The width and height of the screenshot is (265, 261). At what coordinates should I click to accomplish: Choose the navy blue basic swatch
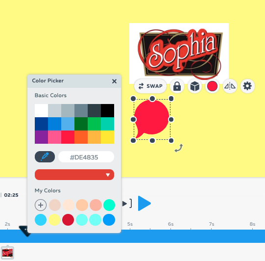[42, 124]
